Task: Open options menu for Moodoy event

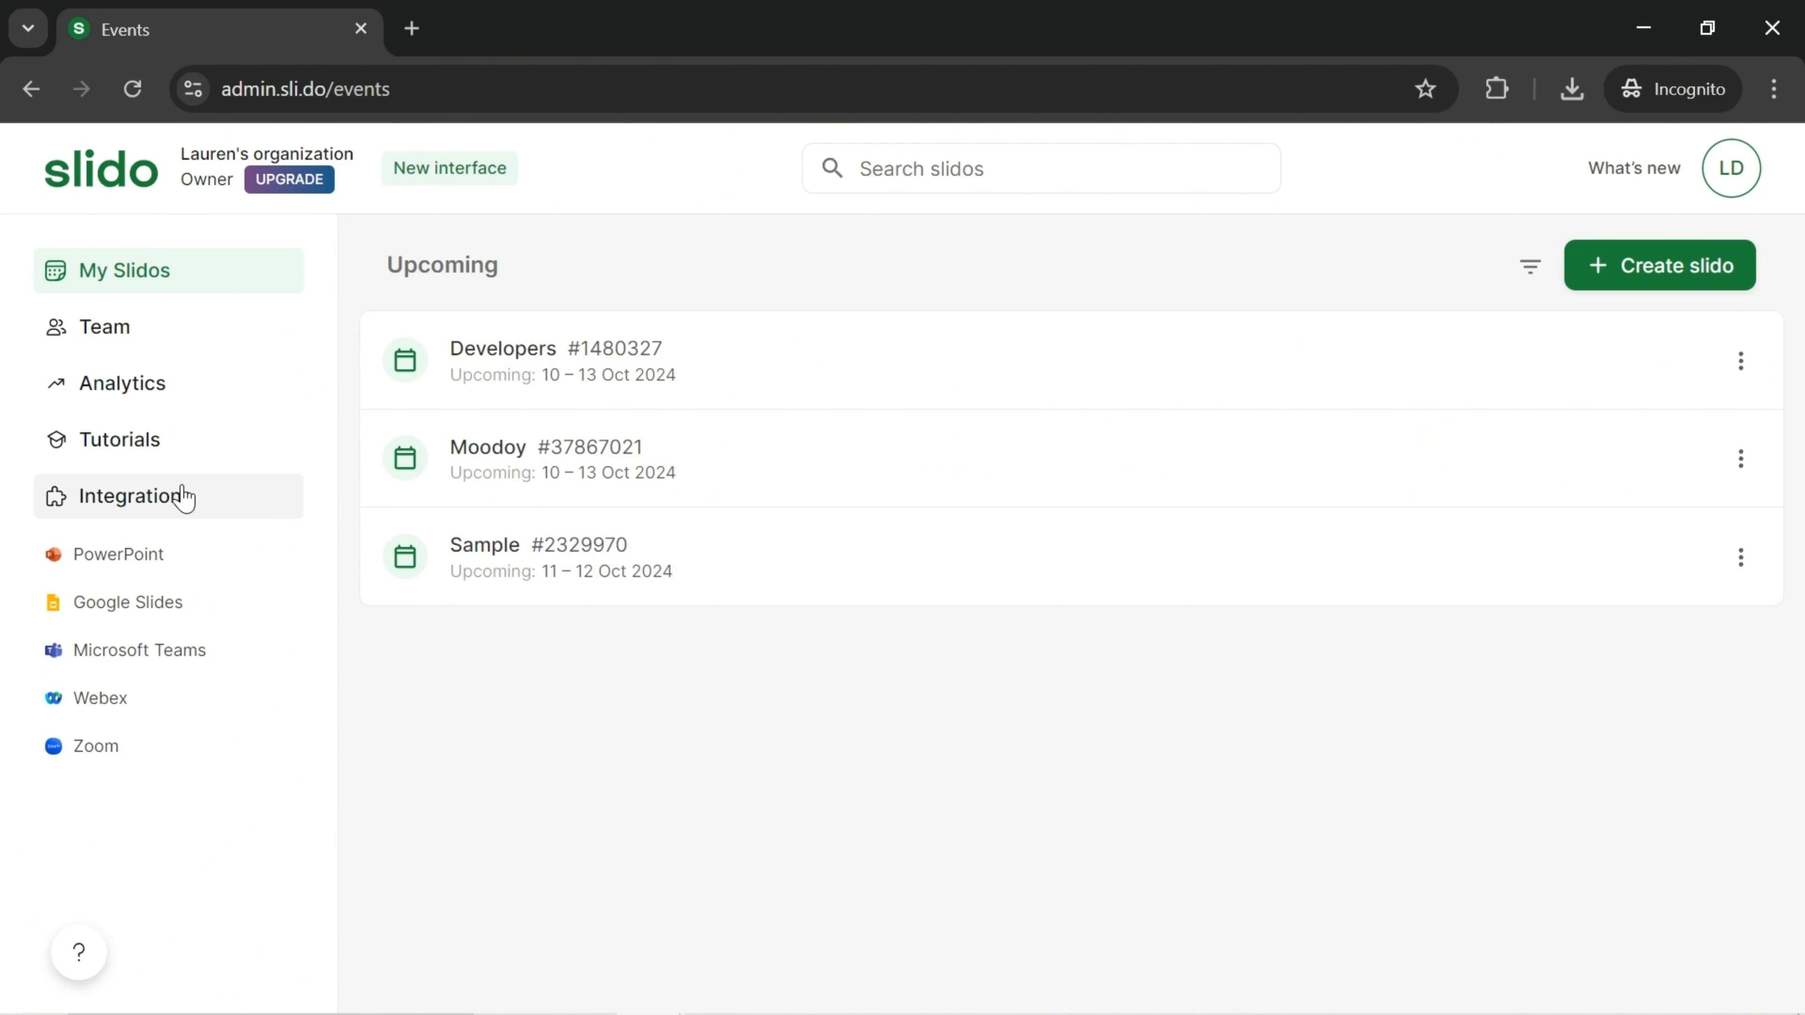Action: tap(1741, 459)
